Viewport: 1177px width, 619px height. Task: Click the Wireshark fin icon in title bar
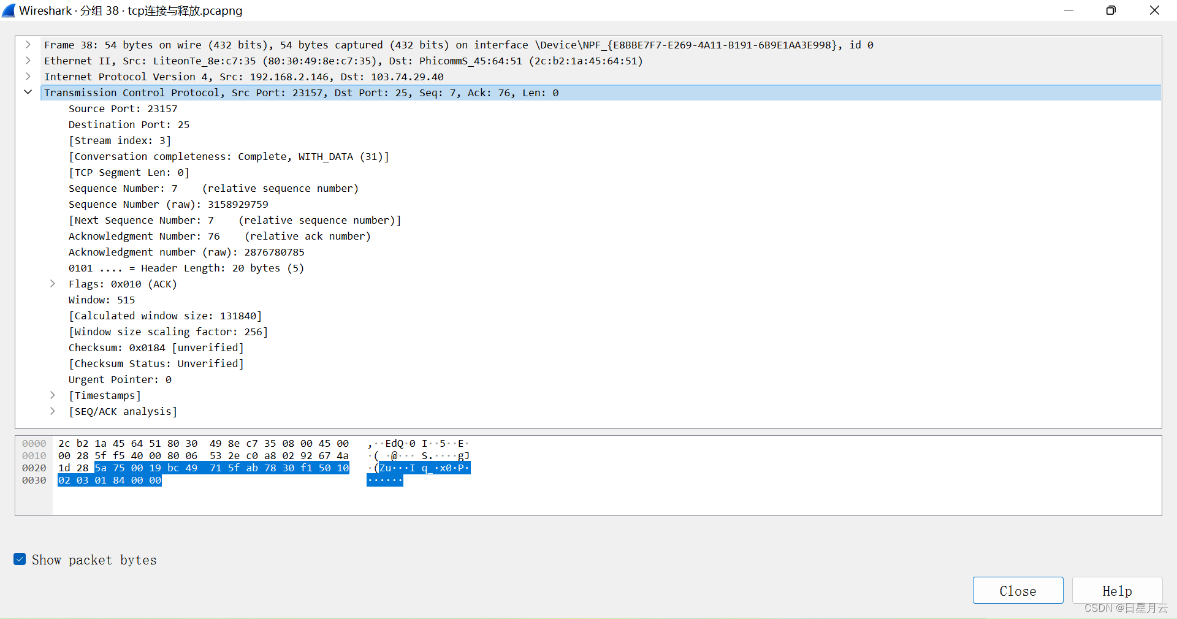9,10
